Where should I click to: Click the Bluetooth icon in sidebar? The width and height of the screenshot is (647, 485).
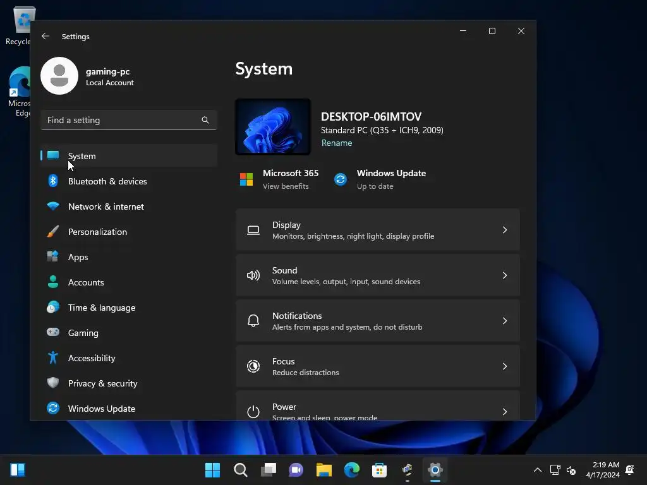coord(53,181)
